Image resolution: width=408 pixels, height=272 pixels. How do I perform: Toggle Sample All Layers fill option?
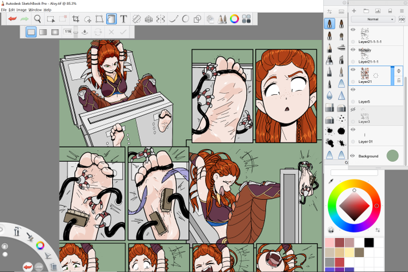pos(85,32)
